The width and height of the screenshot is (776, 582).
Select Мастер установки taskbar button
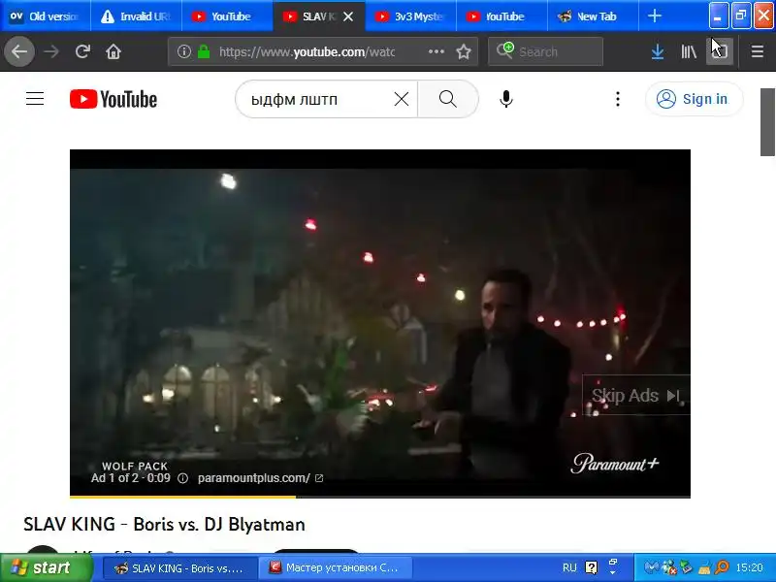pyautogui.click(x=336, y=568)
